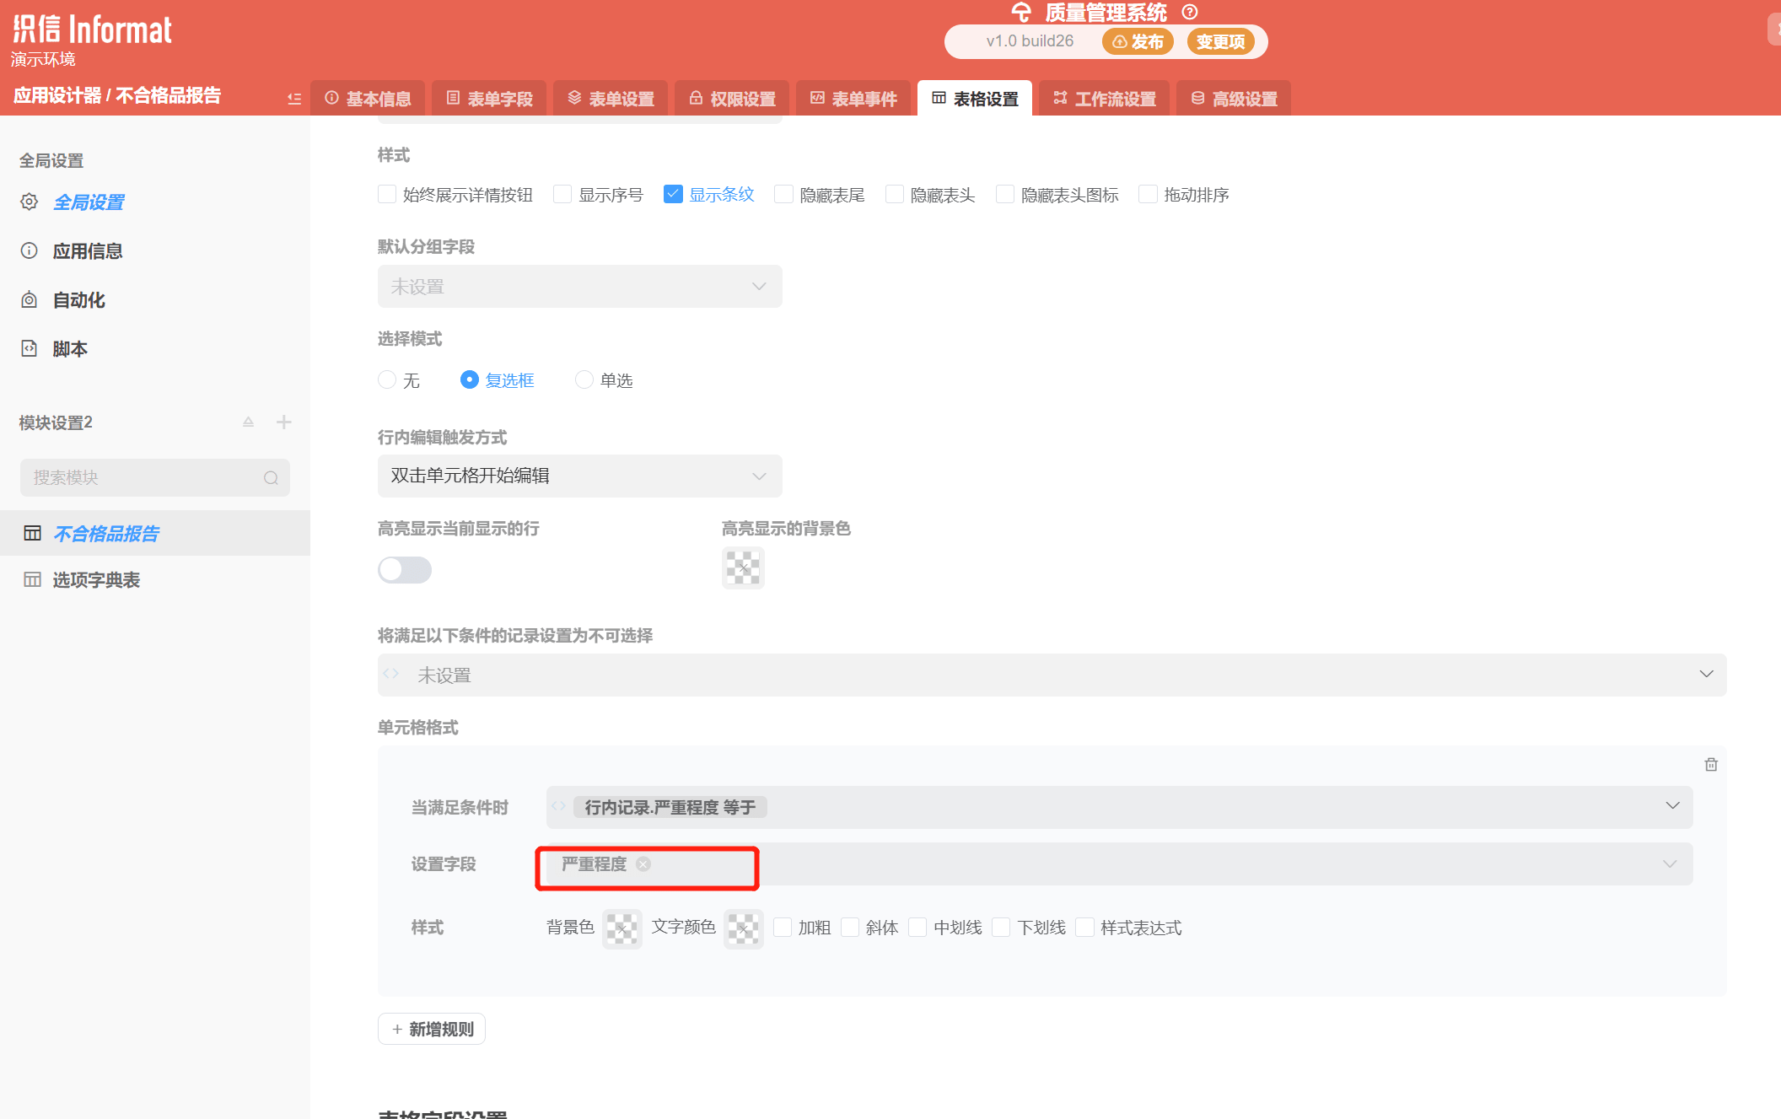Open the 默认分组字段 dropdown

tap(579, 287)
